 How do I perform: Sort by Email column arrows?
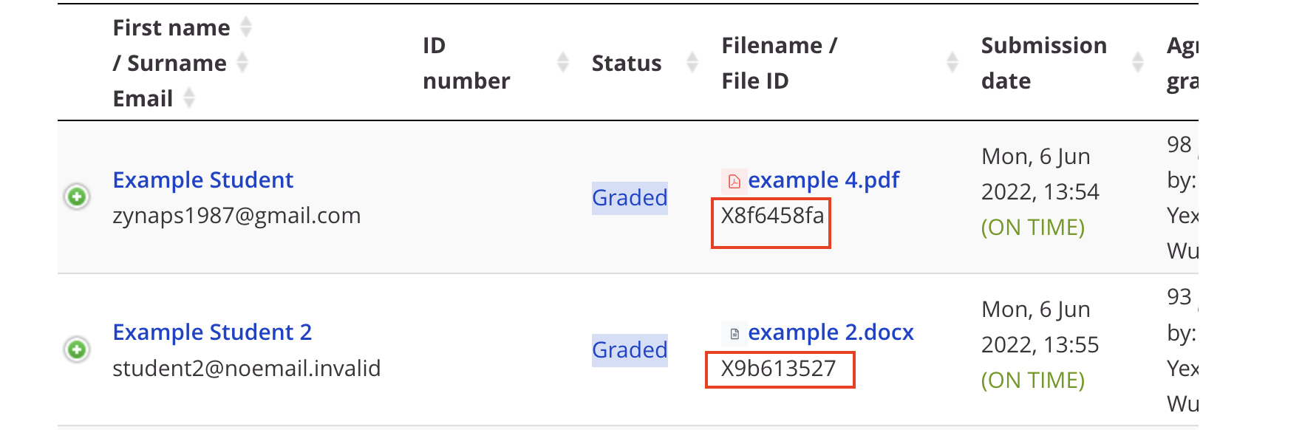189,98
